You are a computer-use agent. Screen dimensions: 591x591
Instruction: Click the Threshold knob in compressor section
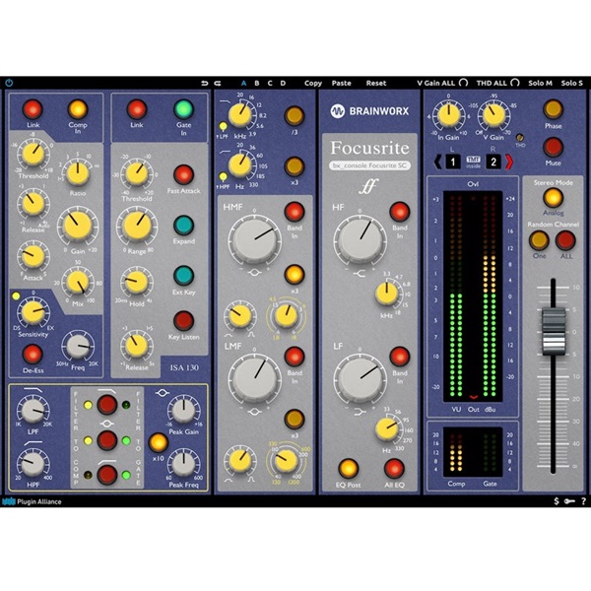click(34, 153)
